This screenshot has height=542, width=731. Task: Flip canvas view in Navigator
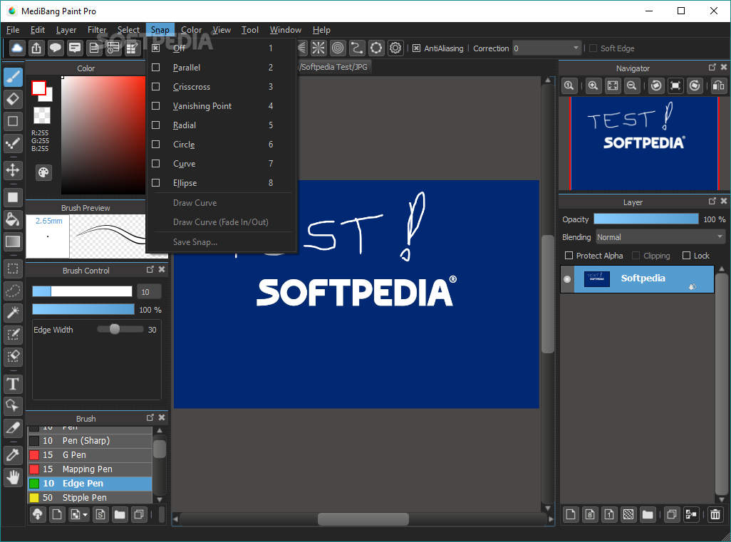tap(718, 85)
